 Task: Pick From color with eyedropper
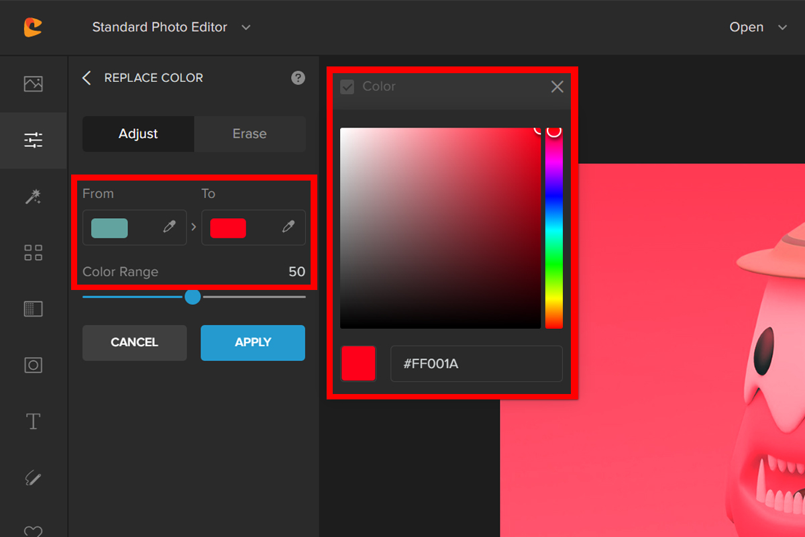pyautogui.click(x=169, y=228)
